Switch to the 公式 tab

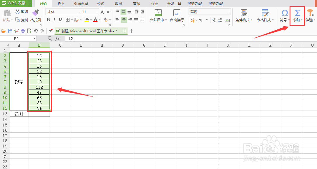pyautogui.click(x=100, y=3)
